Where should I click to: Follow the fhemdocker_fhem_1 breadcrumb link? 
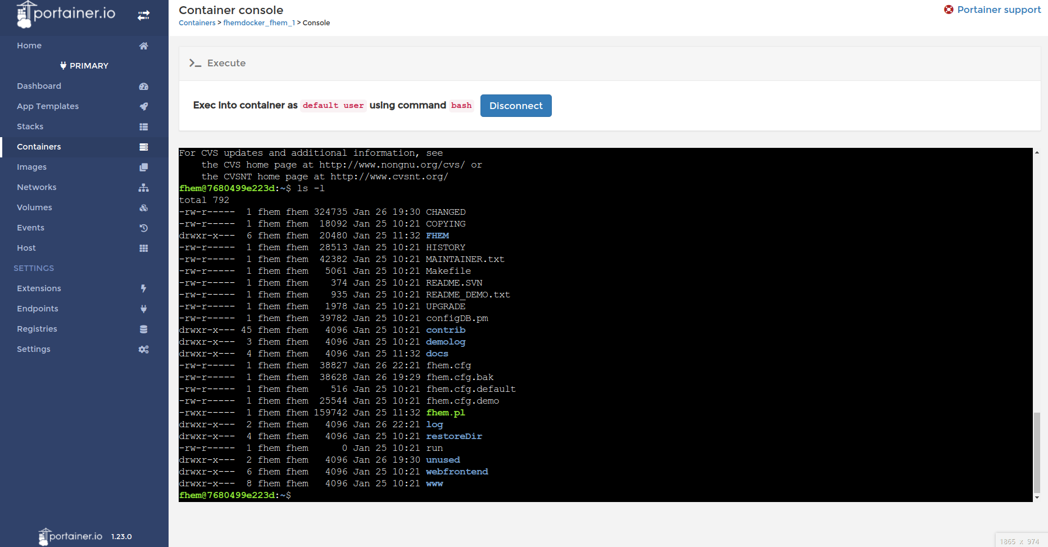259,23
